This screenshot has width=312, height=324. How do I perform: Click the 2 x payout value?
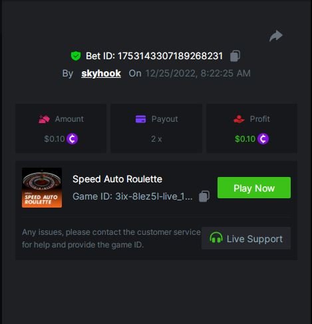[x=156, y=139]
